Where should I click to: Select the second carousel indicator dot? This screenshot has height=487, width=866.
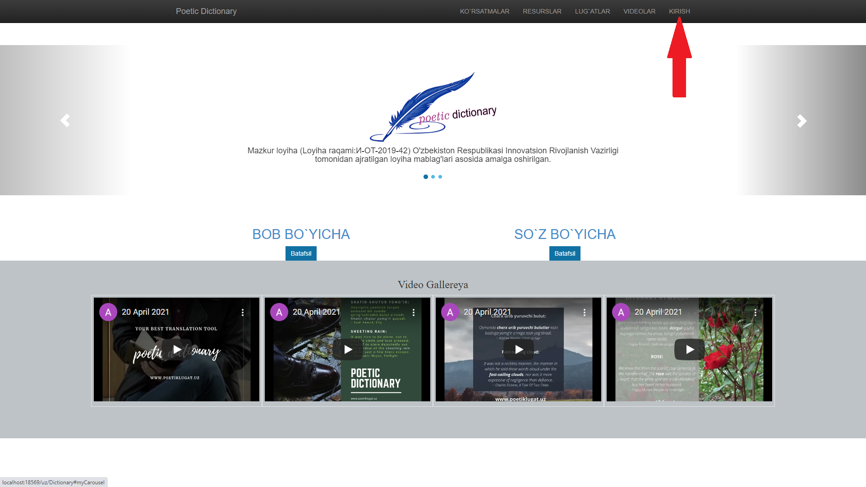433,177
